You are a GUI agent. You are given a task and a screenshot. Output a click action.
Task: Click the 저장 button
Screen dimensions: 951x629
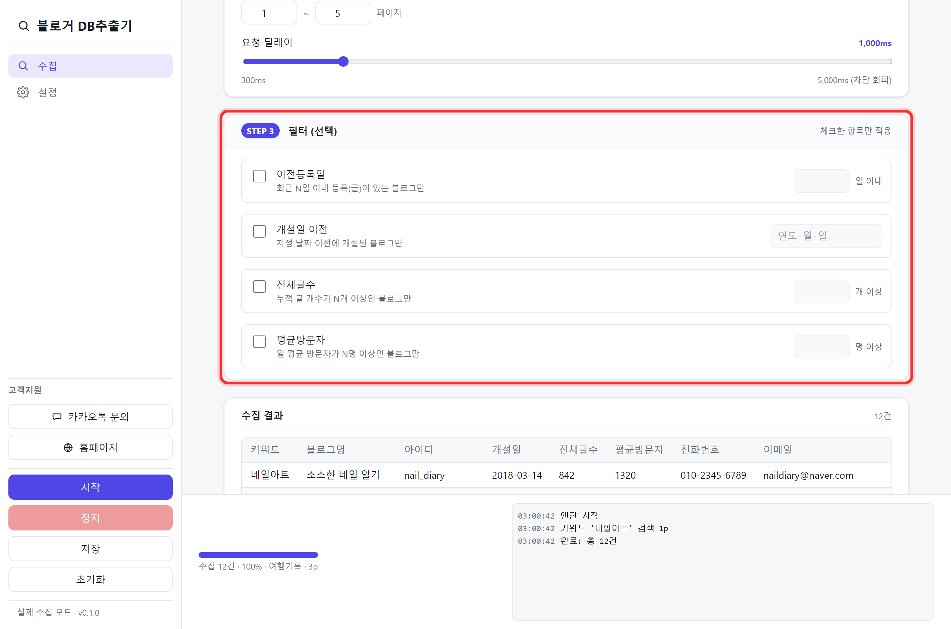(91, 549)
